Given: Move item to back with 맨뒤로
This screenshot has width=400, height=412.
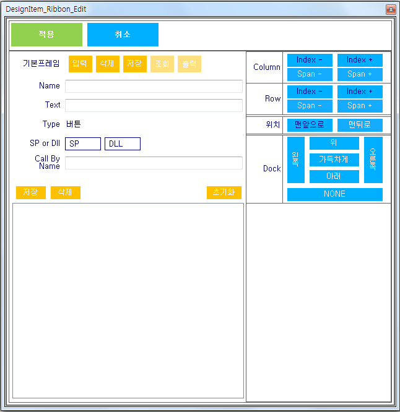Looking at the screenshot, I should (x=360, y=125).
